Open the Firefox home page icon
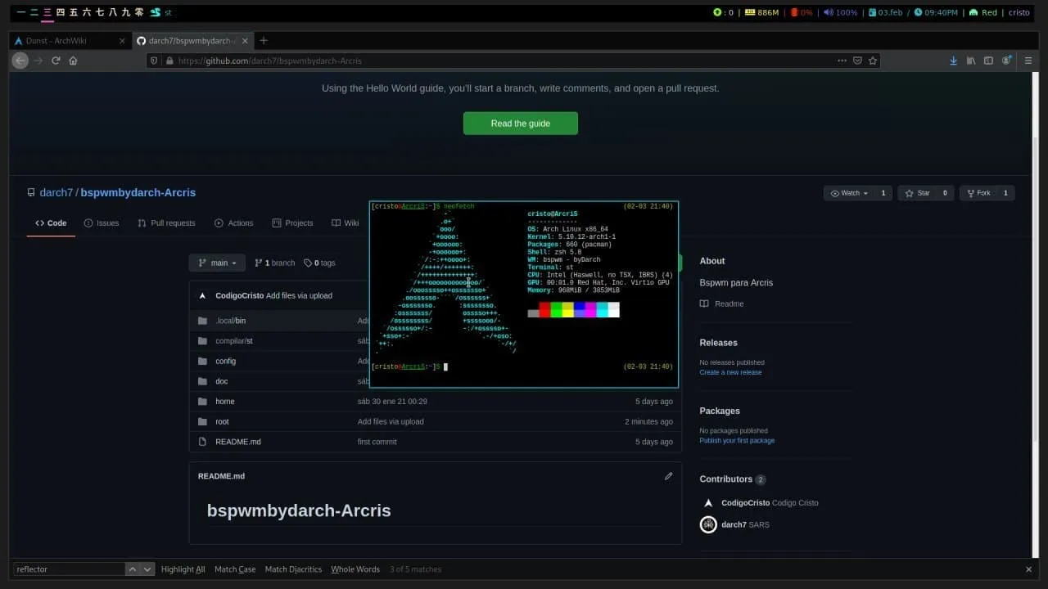 [x=73, y=61]
